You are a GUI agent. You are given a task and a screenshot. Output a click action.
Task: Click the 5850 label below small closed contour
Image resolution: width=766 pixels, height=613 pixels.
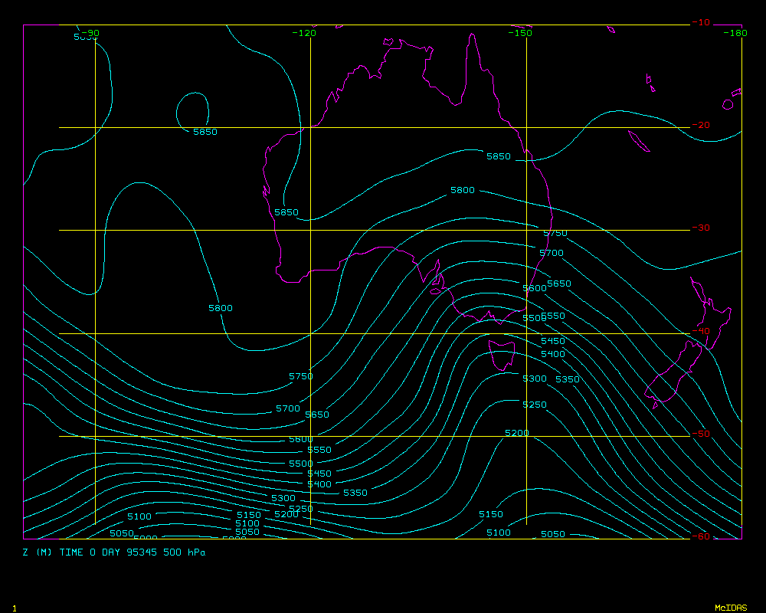(205, 132)
